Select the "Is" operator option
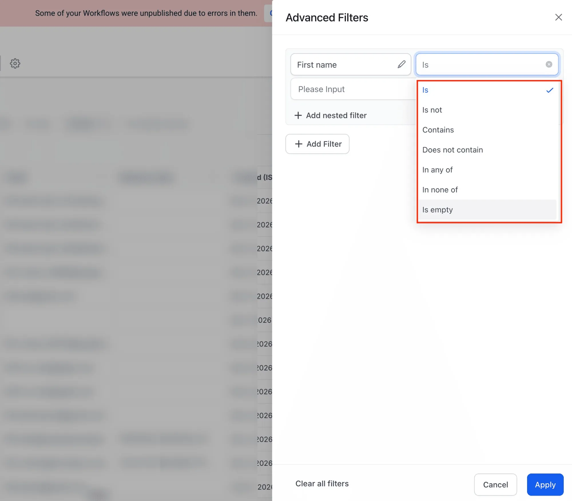Image resolution: width=572 pixels, height=501 pixels. pos(487,90)
